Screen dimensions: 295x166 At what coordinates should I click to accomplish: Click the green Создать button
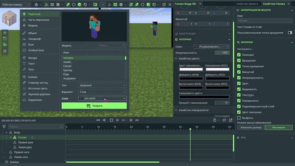coord(94,106)
